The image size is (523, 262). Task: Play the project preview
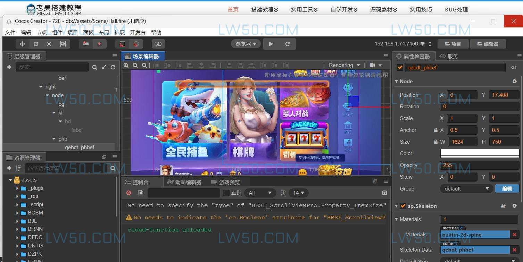(x=271, y=44)
